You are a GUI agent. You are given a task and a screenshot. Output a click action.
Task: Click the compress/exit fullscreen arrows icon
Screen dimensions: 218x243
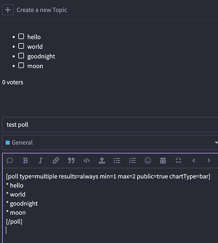pyautogui.click(x=178, y=160)
